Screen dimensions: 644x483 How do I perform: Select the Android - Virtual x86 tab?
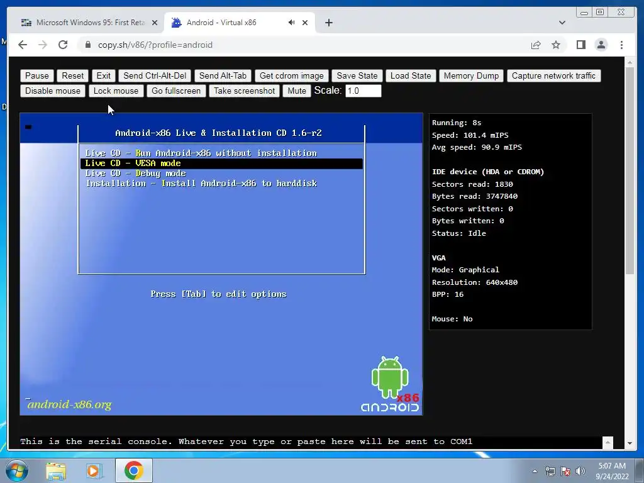(x=240, y=23)
